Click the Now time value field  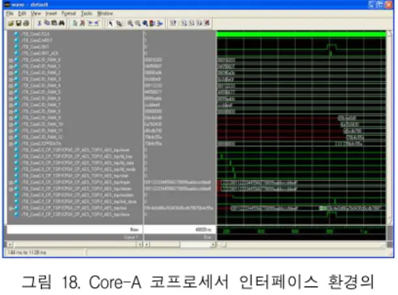click(180, 229)
